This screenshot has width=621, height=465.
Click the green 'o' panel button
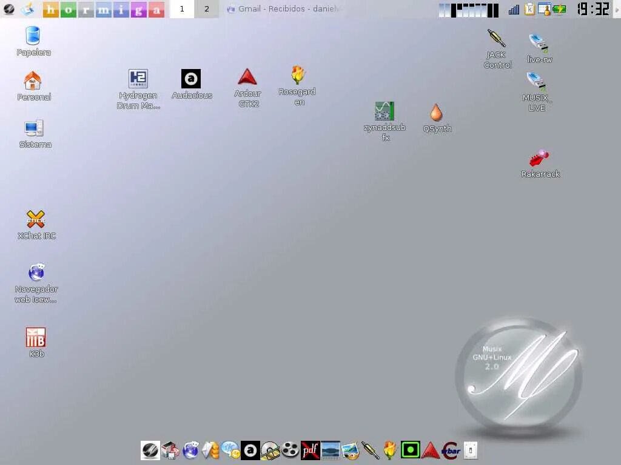coord(68,10)
